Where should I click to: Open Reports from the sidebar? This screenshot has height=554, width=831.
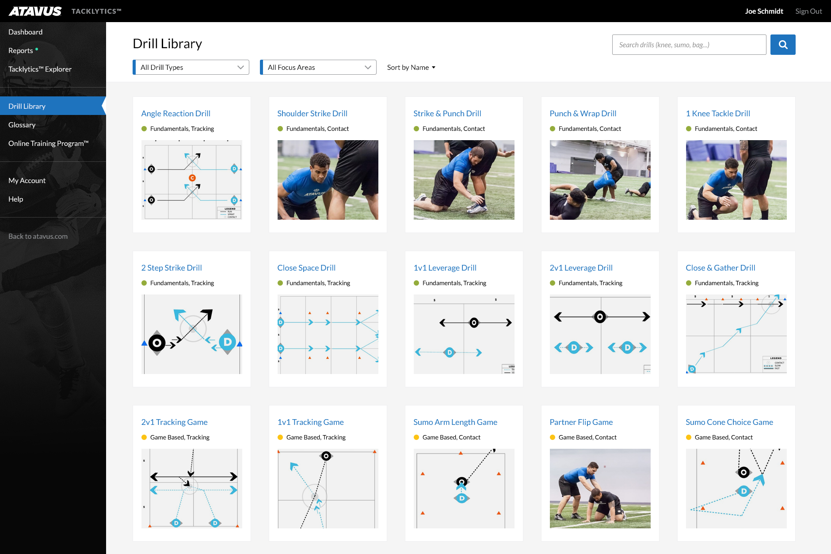(21, 50)
